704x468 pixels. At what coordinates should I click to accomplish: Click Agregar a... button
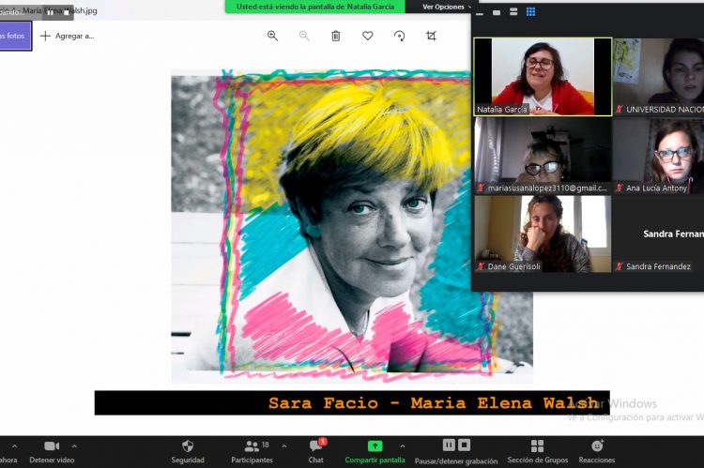[x=67, y=36]
